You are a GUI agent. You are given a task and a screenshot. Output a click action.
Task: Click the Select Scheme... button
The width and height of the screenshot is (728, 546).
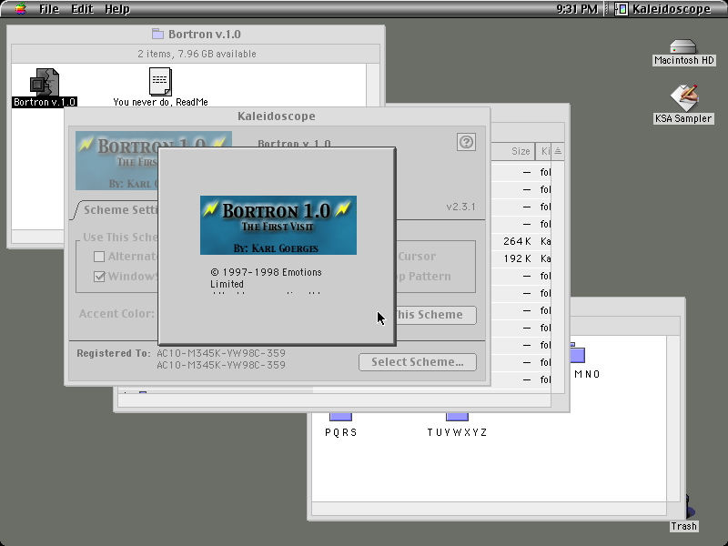[x=418, y=362]
